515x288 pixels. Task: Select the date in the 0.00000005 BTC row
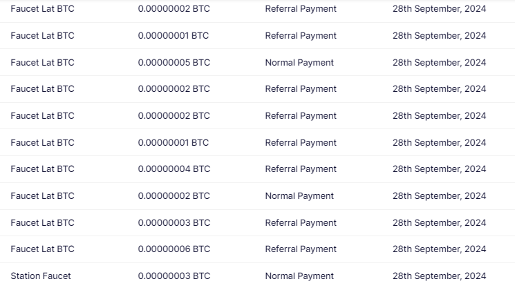coord(439,62)
